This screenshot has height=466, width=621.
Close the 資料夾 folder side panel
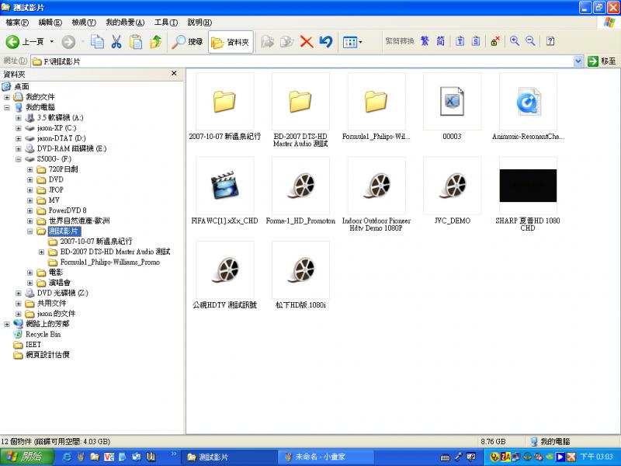(174, 74)
